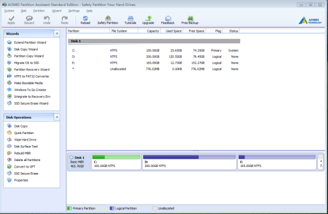Viewport: 328px width, 214px height.
Task: Open the Safely Partition tool
Action: coord(108,20)
